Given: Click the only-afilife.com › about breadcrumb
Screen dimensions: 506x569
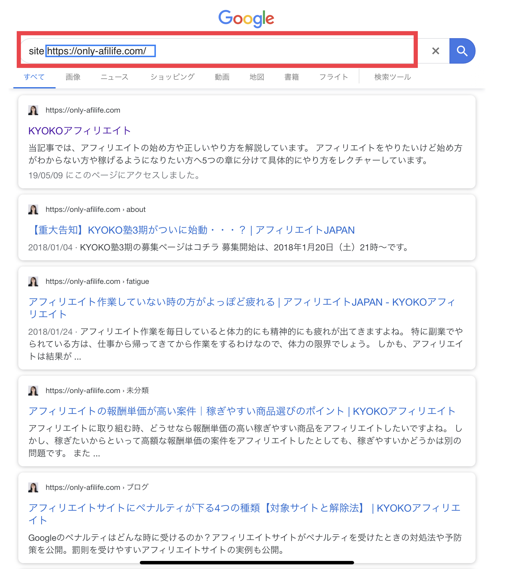Looking at the screenshot, I should pyautogui.click(x=96, y=209).
